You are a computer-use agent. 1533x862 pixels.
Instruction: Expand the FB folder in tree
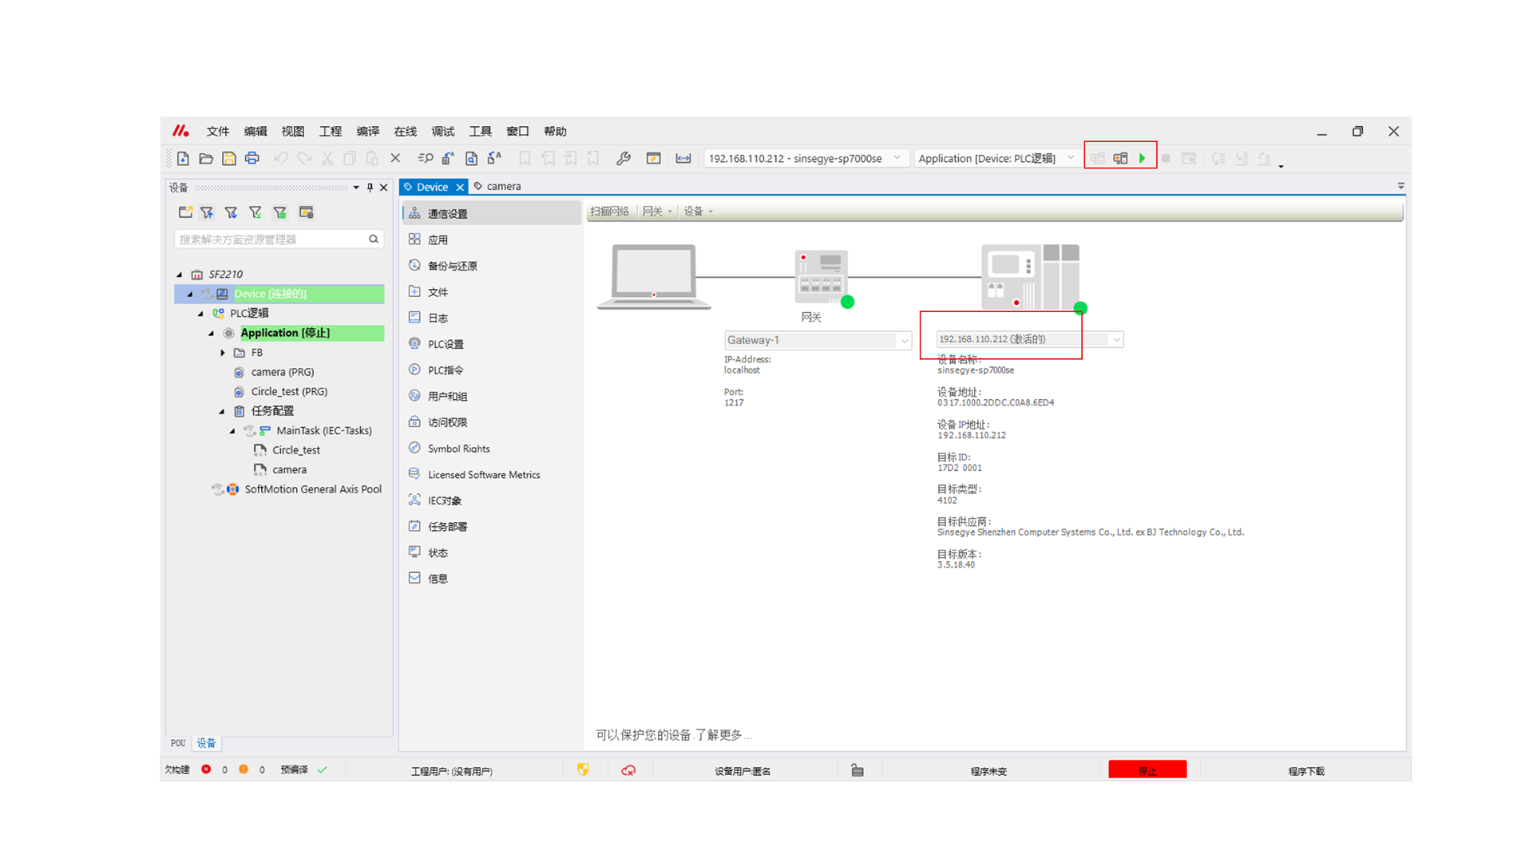[x=223, y=352]
